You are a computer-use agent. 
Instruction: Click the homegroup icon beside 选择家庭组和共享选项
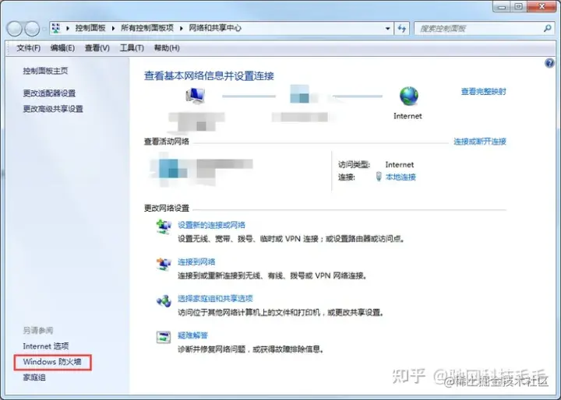pos(164,301)
